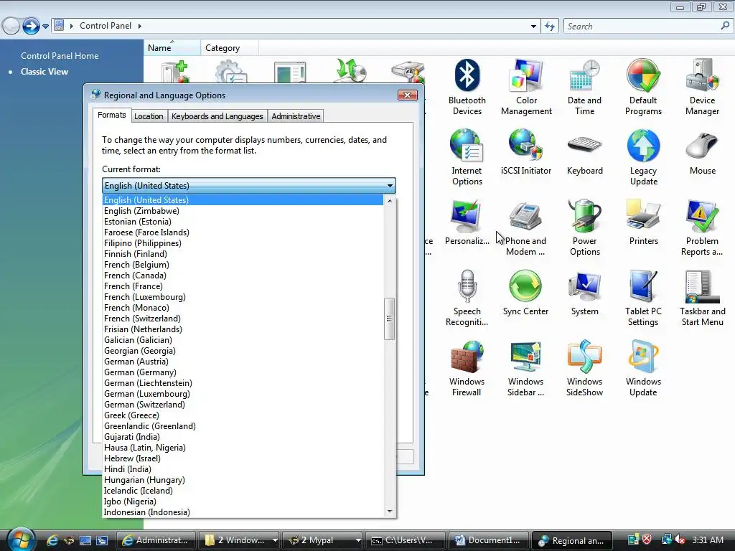Screen dimensions: 735x551
Task: Select Classic View link
Action: point(45,72)
